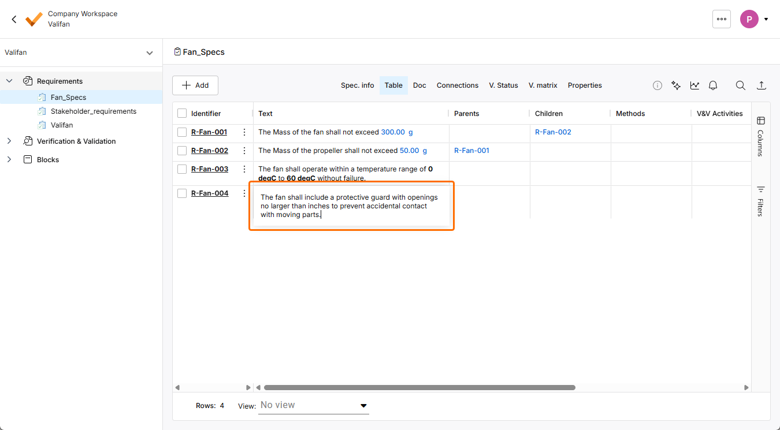780x430 pixels.
Task: Open the View selector dropdown
Action: coord(314,406)
